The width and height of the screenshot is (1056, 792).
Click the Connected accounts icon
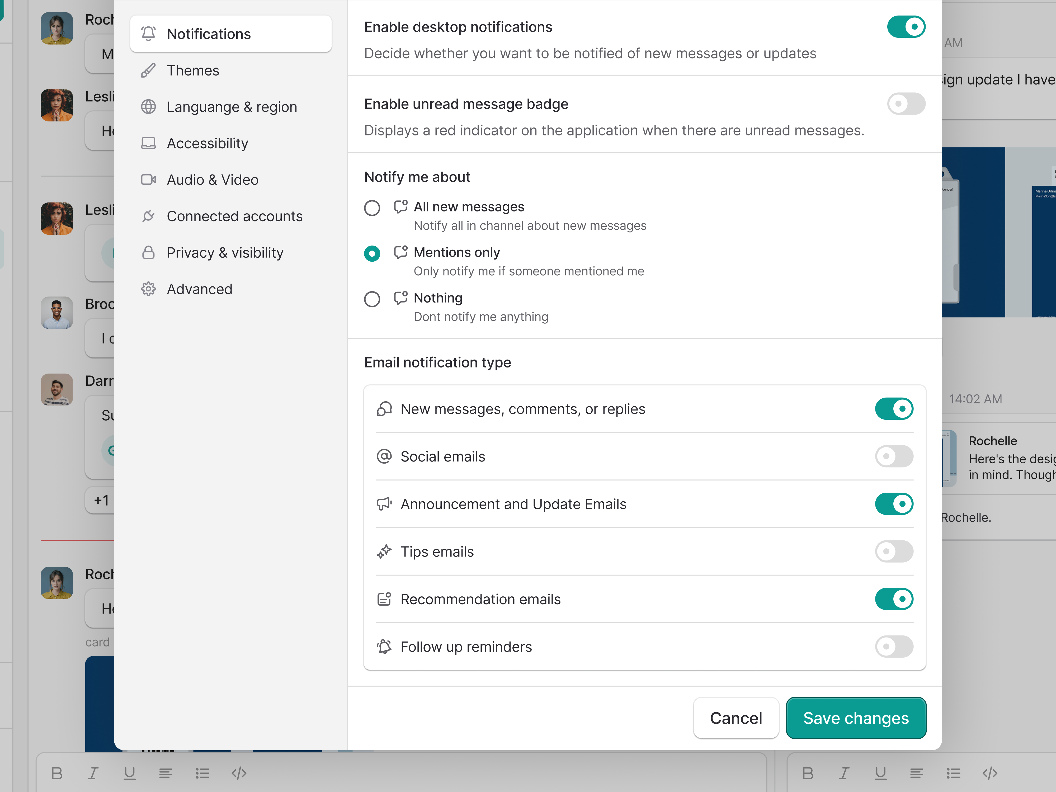pyautogui.click(x=148, y=216)
